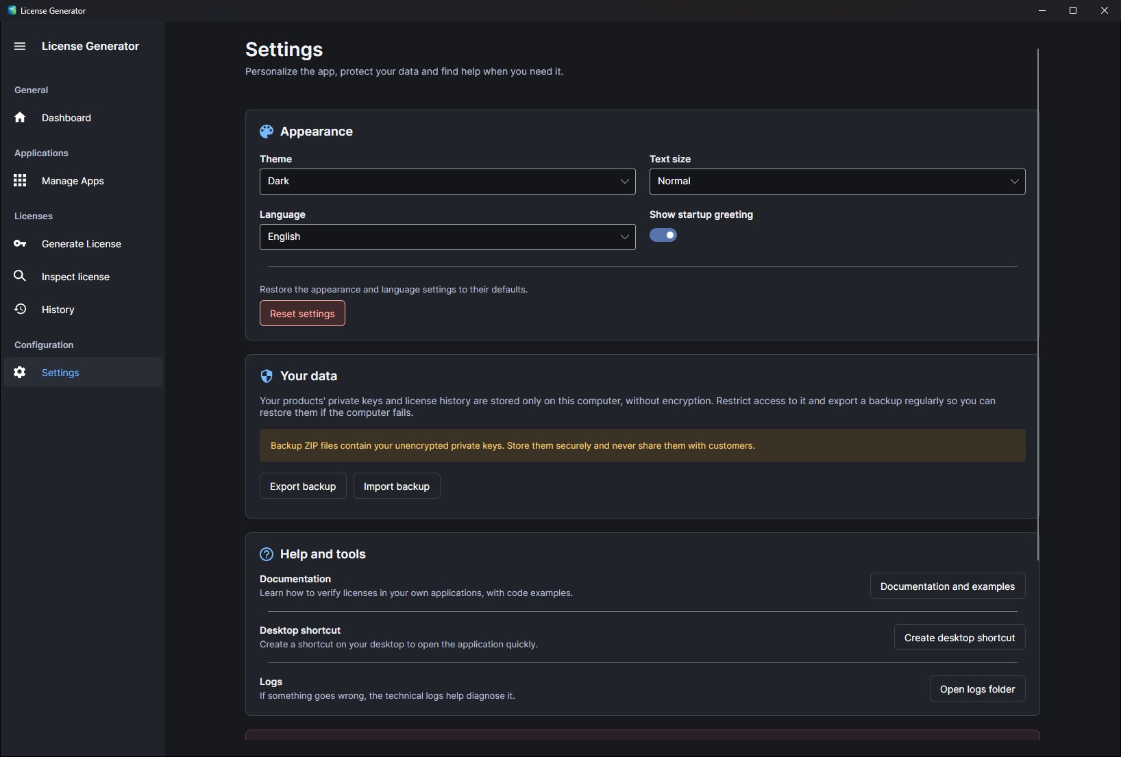
Task: Click the Your data shield icon
Action: tap(267, 376)
